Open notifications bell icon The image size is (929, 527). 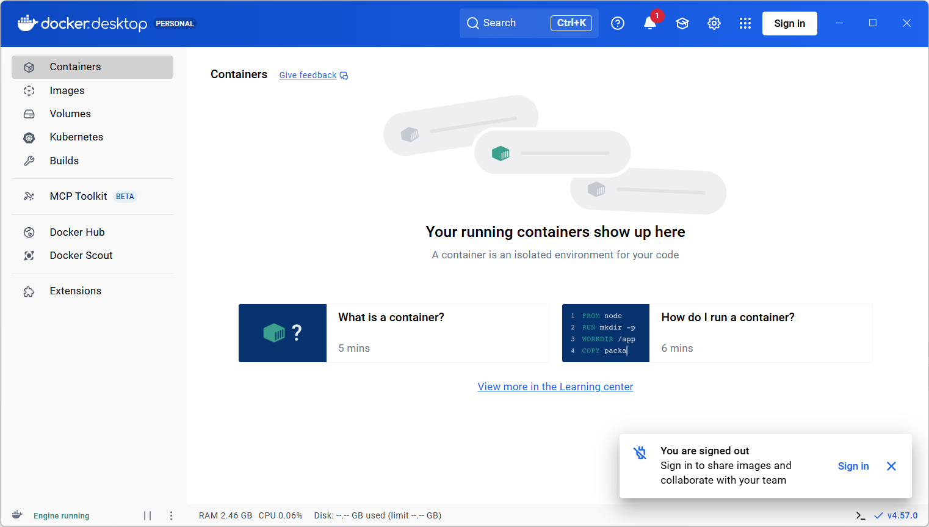(x=650, y=23)
